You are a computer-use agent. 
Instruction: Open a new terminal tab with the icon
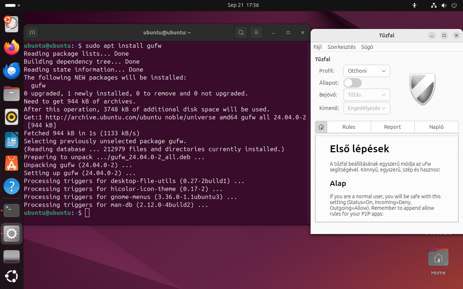(32, 33)
